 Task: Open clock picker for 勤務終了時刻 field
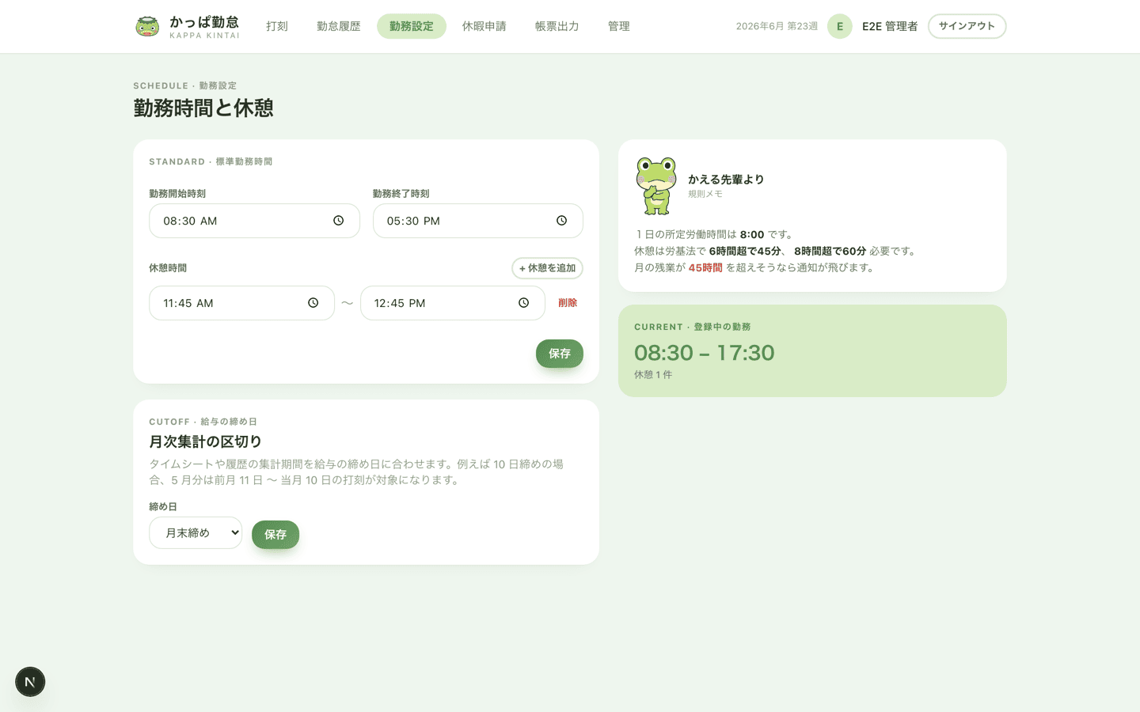click(561, 221)
